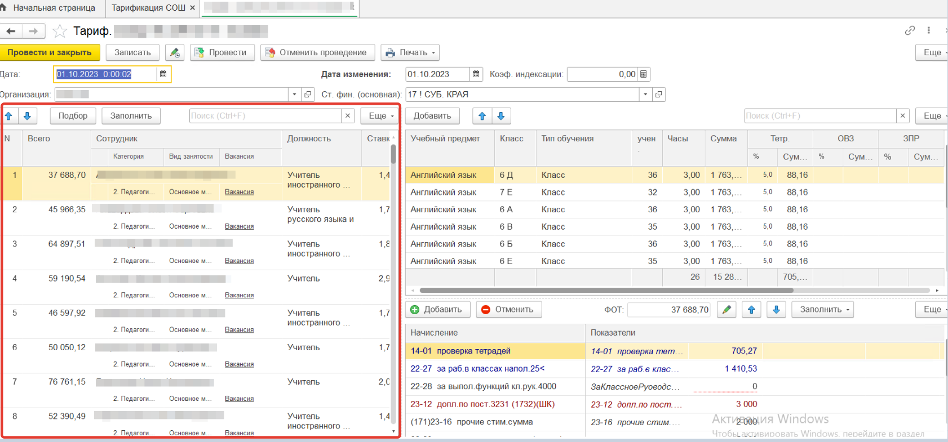Click the green pencil edit icon near ФОТ

click(x=726, y=310)
